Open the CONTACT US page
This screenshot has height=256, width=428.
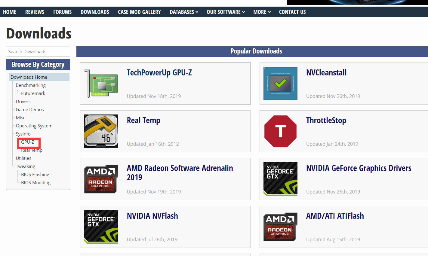(292, 12)
